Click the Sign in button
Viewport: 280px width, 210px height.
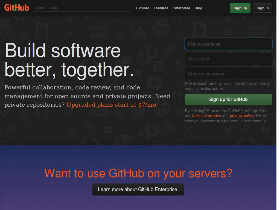click(262, 8)
